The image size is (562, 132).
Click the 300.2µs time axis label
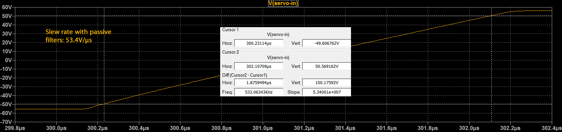(98, 128)
